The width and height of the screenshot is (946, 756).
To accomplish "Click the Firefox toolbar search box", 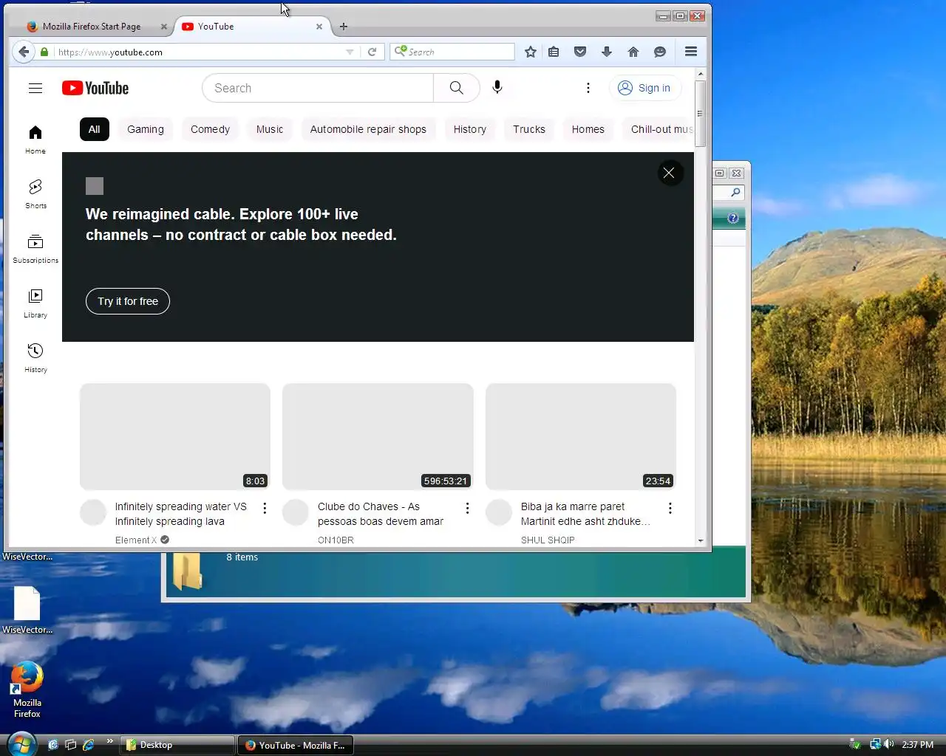I will [452, 52].
